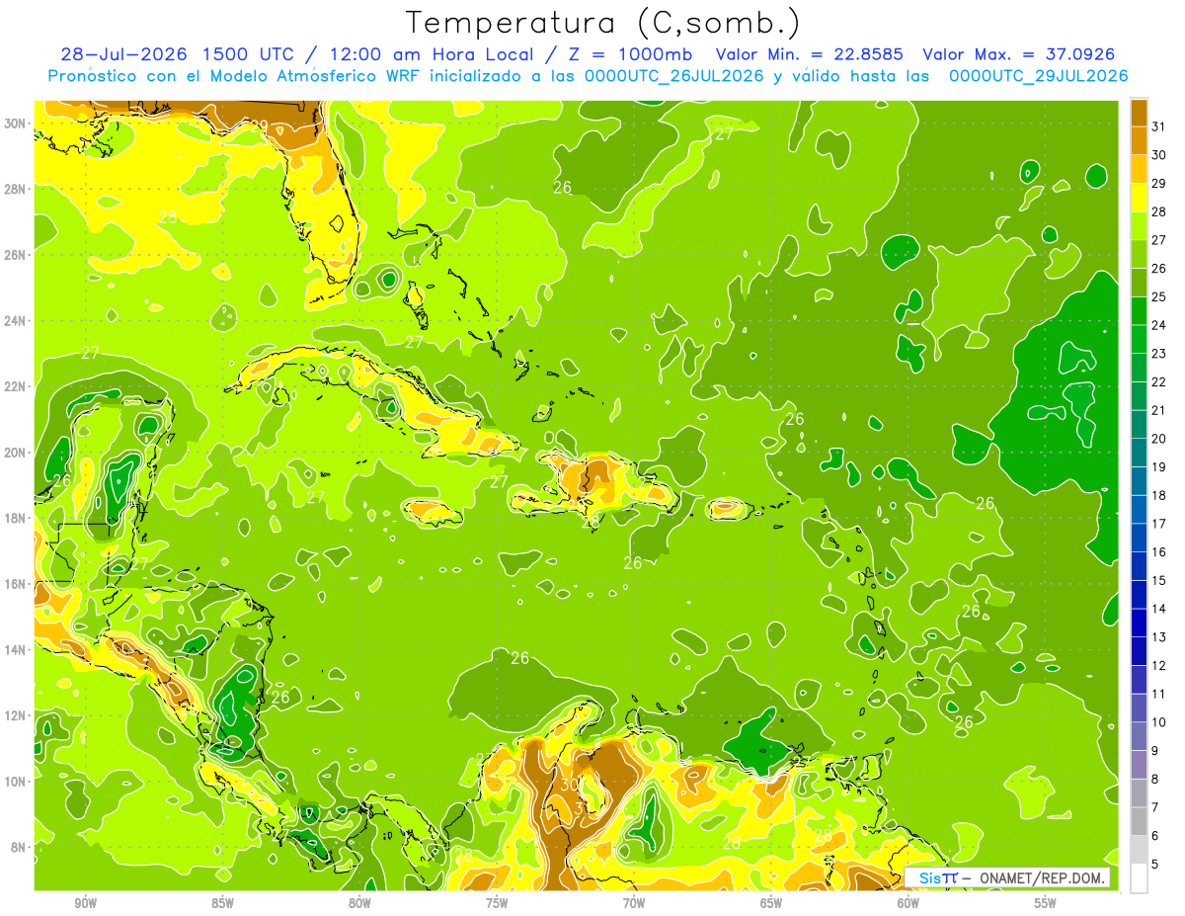
Task: Click the pressure level "Z = 1000mb"
Action: (x=627, y=54)
